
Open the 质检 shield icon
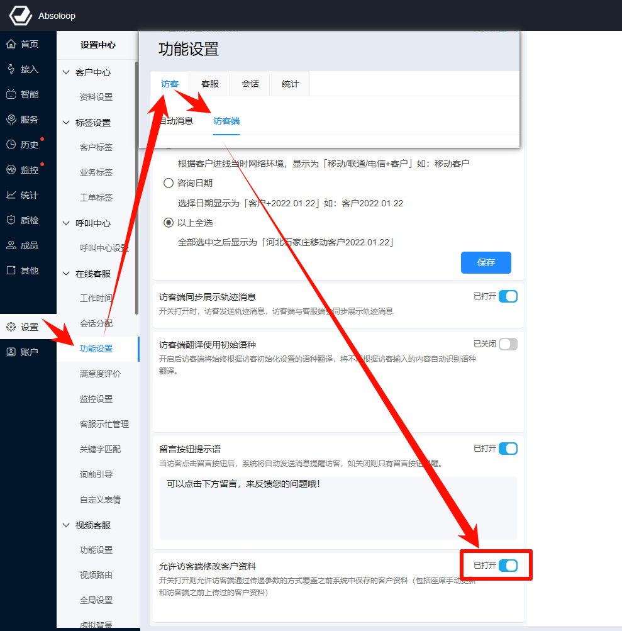click(x=11, y=220)
